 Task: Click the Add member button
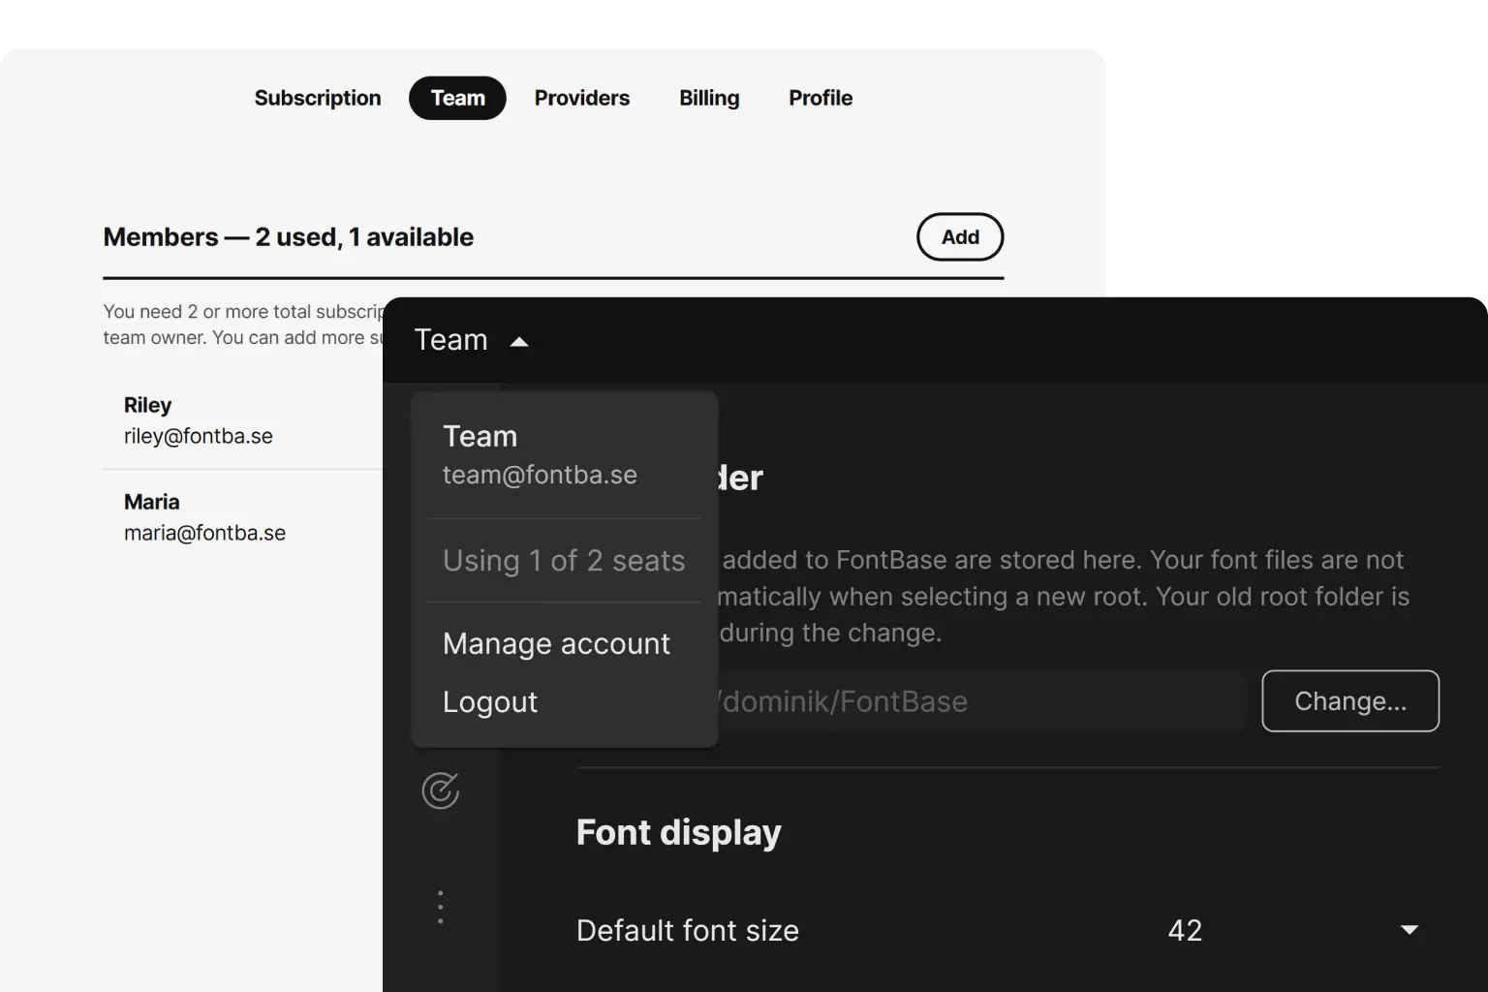pyautogui.click(x=960, y=237)
